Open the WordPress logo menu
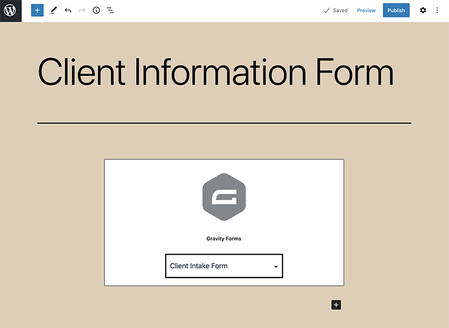This screenshot has height=328, width=449. [x=11, y=11]
